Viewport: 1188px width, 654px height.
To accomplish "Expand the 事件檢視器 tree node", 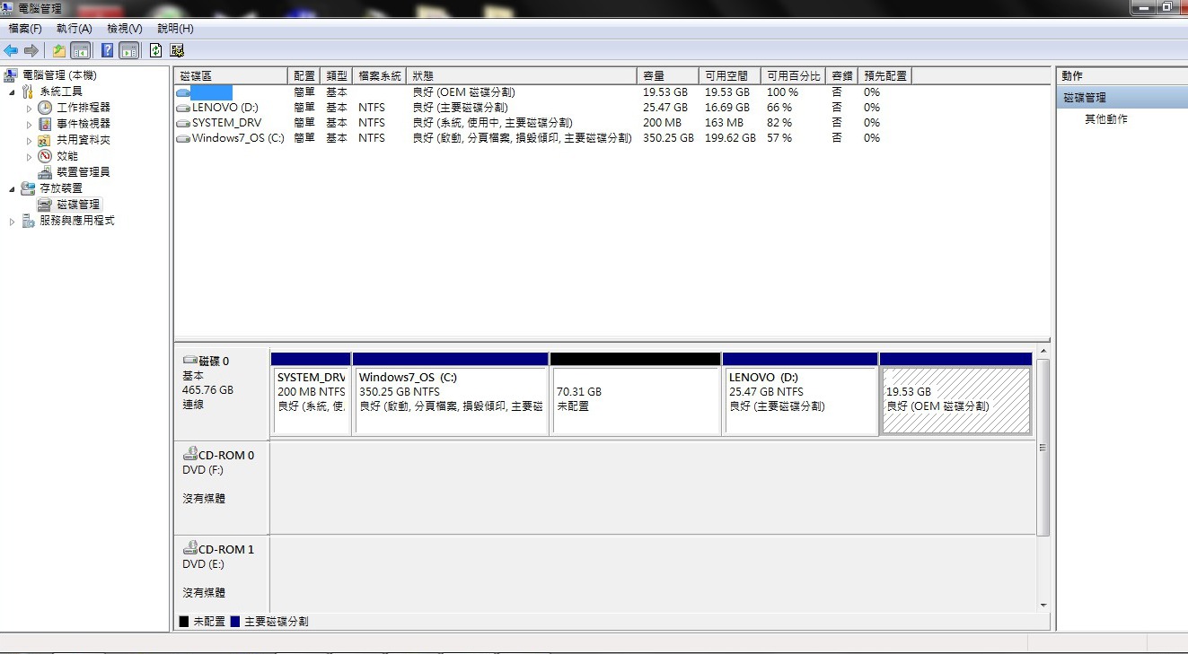I will click(x=29, y=125).
